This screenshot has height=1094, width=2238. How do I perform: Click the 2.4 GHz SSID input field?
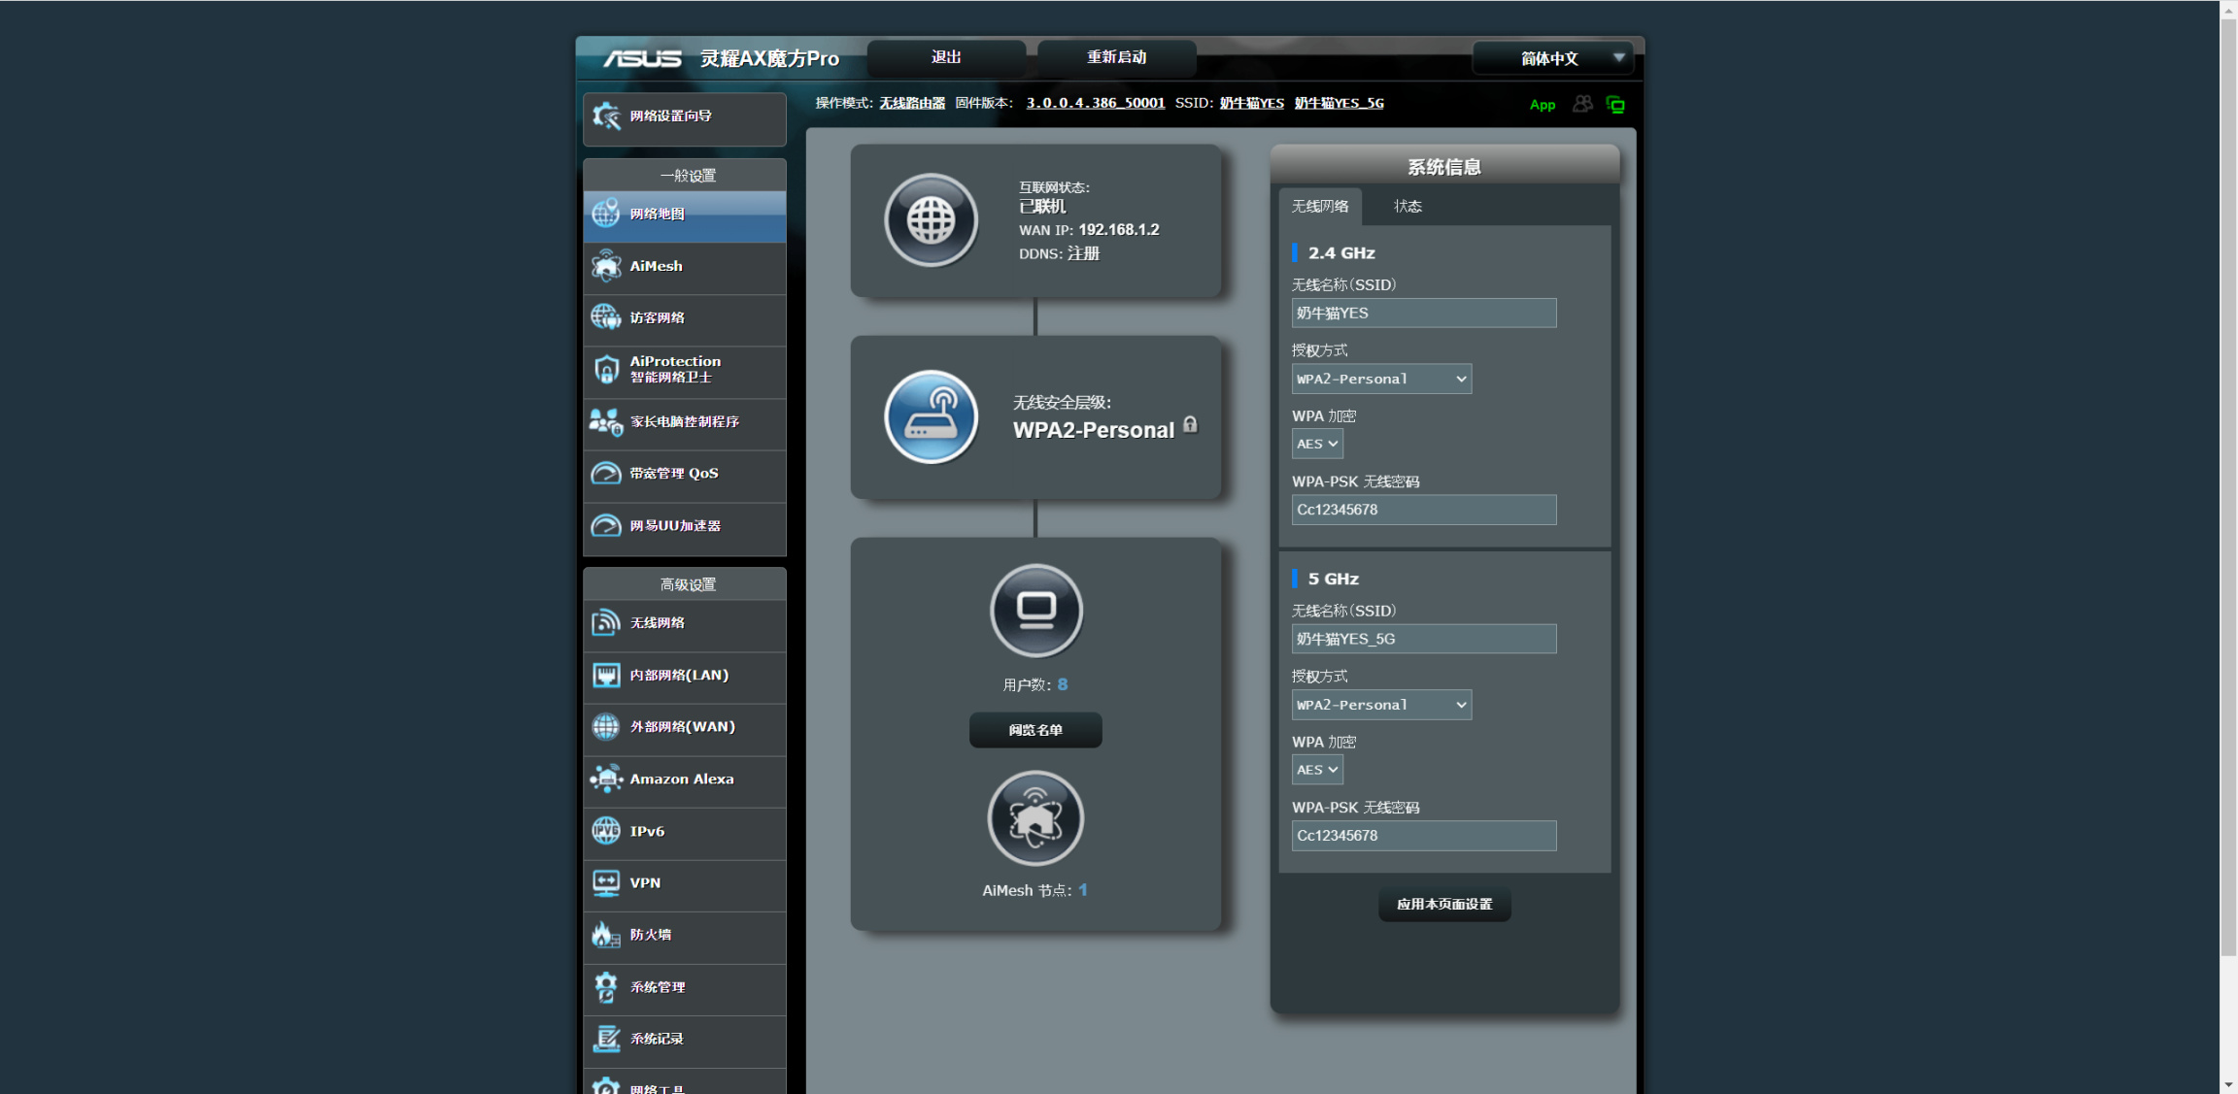point(1423,313)
